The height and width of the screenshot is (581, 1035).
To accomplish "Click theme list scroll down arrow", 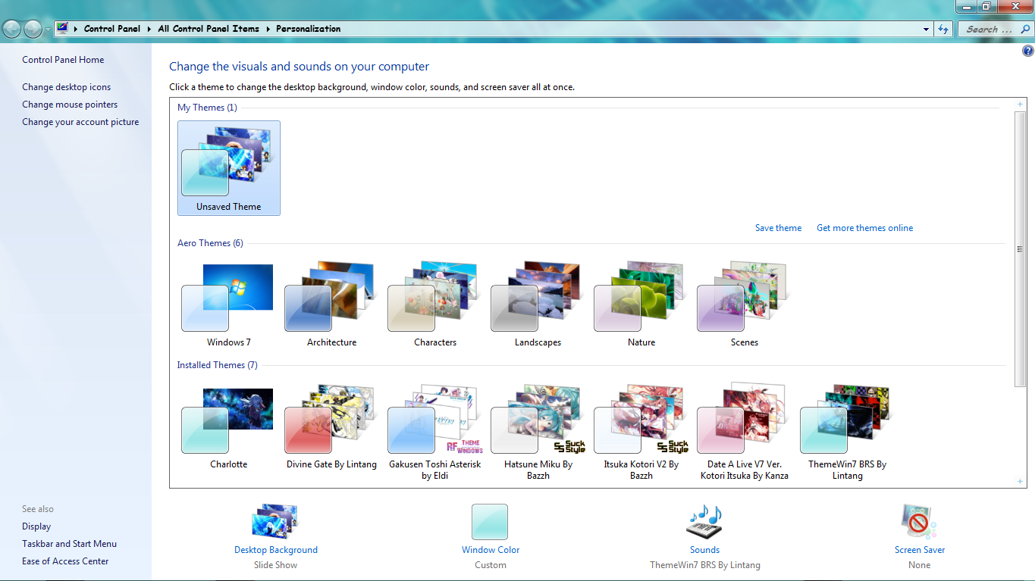I will (1020, 481).
